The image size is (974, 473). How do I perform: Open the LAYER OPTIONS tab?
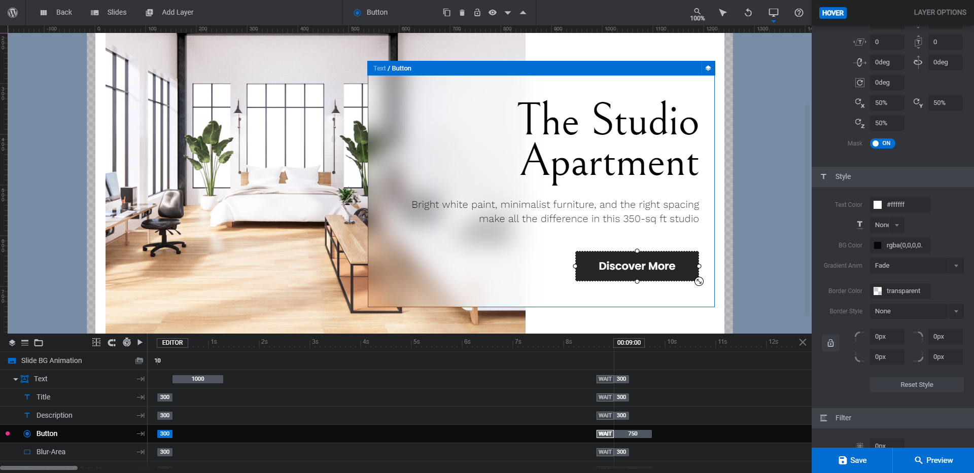[940, 12]
